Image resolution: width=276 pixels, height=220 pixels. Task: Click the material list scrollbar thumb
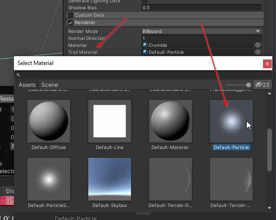click(x=269, y=150)
